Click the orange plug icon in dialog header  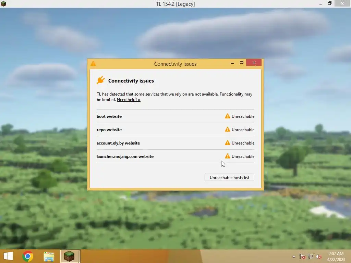[101, 80]
